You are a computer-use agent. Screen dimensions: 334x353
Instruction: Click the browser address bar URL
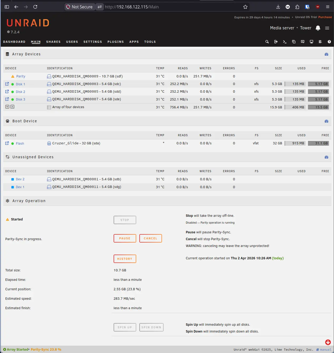[x=132, y=7]
